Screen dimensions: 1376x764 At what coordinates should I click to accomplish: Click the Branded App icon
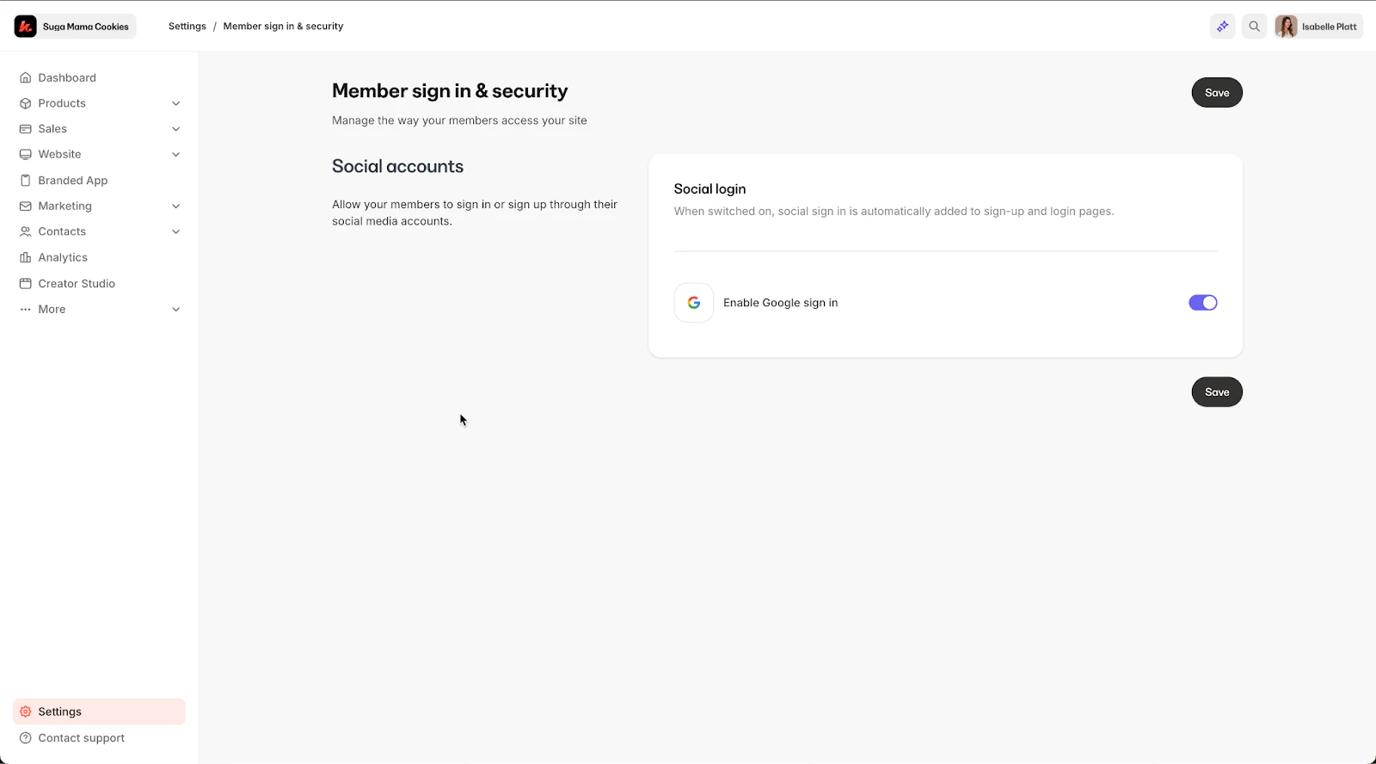(26, 180)
